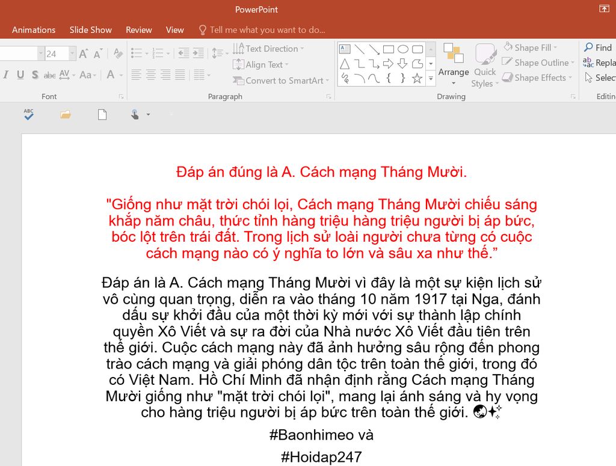
Task: Open Animations ribbon tab
Action: click(34, 30)
